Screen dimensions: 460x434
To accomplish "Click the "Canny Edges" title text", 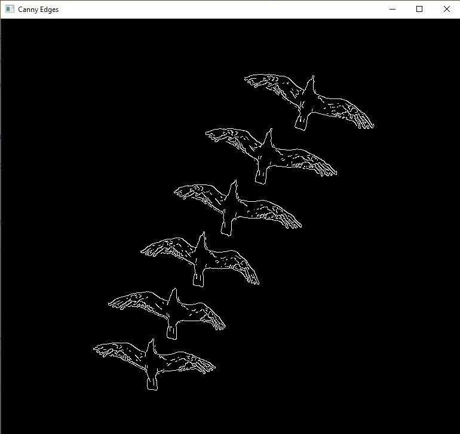I will click(x=38, y=10).
